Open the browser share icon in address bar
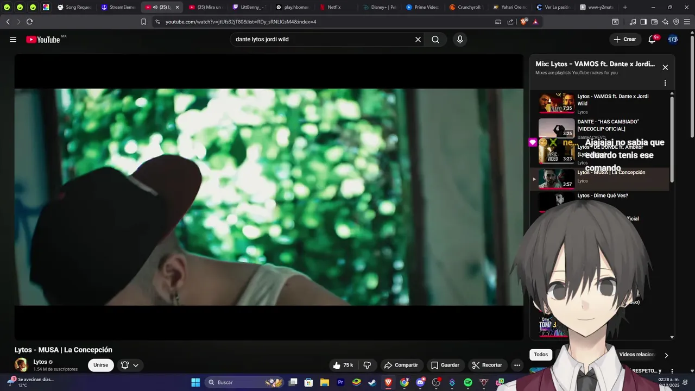Screen dimensions: 695x391 point(510,22)
